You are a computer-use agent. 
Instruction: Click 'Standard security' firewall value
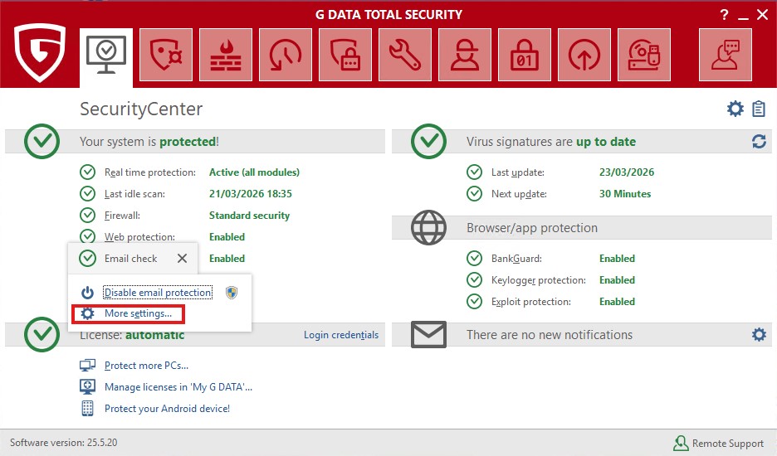coord(249,216)
